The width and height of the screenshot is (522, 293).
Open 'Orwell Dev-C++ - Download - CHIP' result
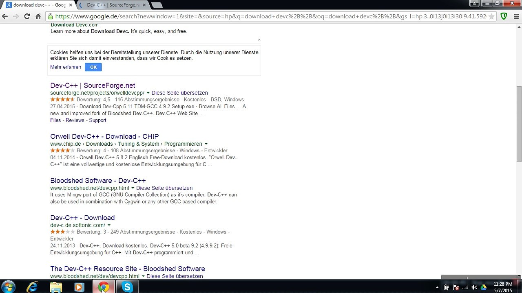104,136
